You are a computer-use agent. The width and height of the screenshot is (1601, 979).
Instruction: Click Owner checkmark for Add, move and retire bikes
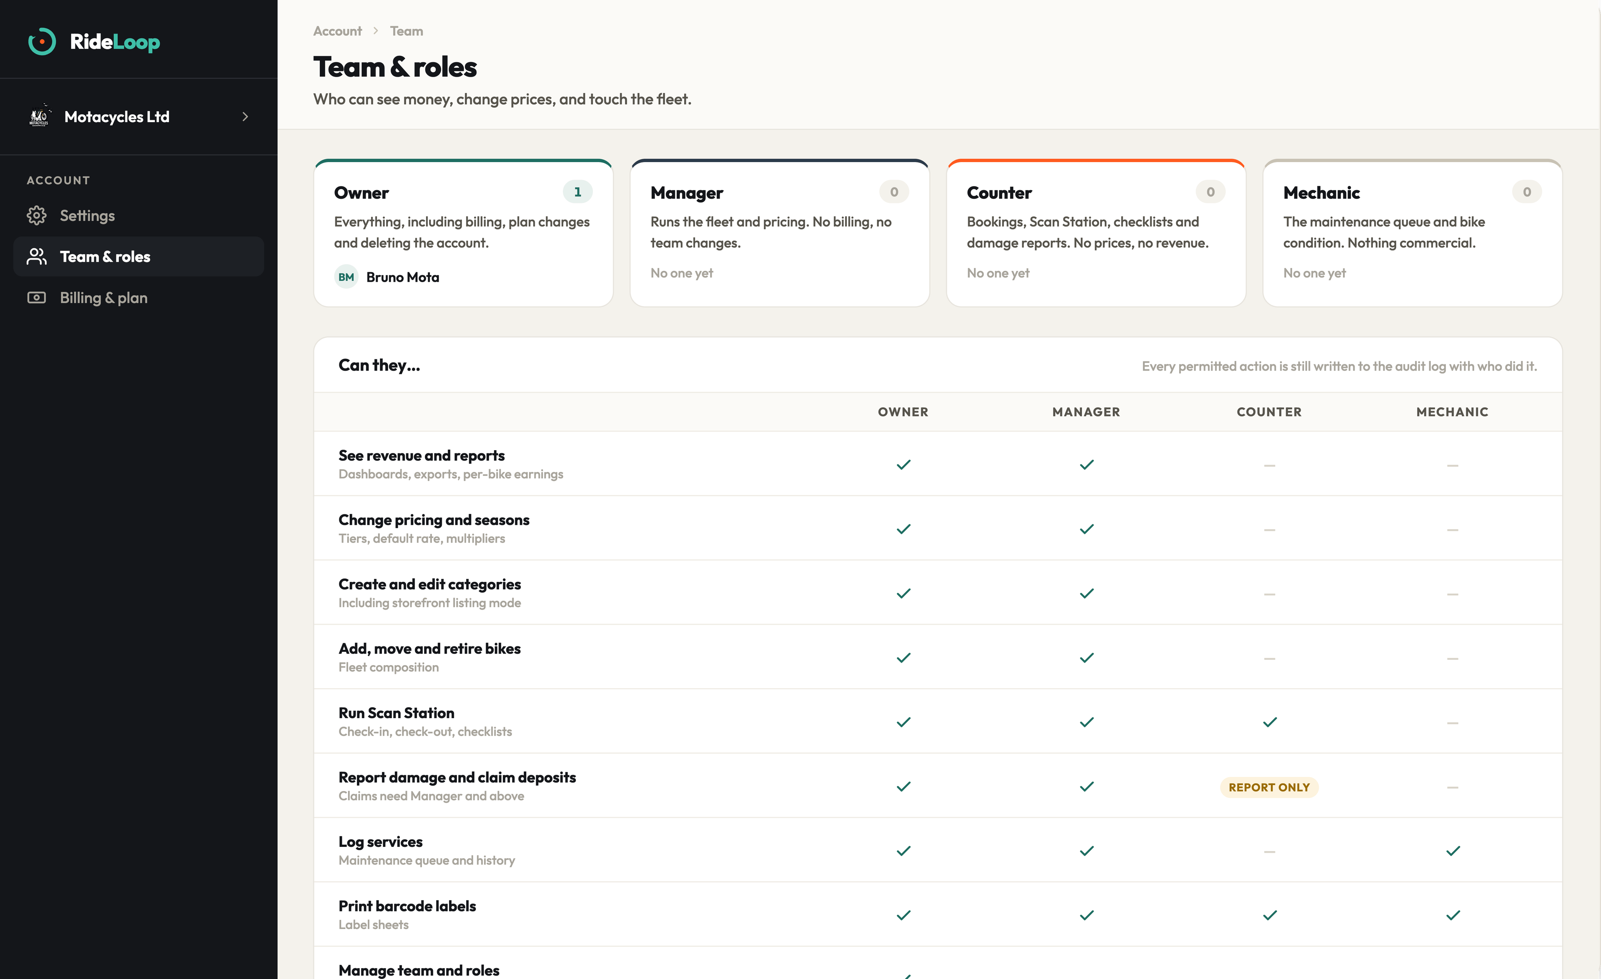pos(904,657)
